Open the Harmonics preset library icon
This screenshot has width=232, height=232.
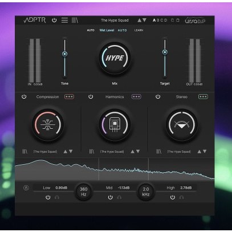pos(92,152)
